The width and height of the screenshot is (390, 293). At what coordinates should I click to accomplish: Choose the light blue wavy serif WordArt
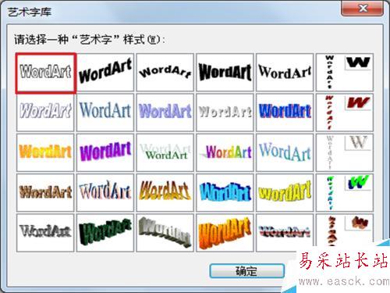point(285,152)
